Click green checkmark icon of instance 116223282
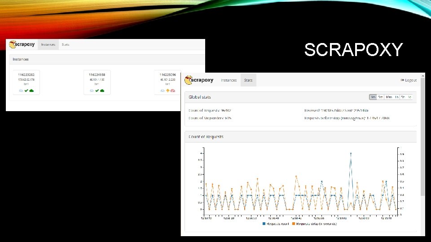Viewport: 431px width, 242px height. pyautogui.click(x=26, y=91)
